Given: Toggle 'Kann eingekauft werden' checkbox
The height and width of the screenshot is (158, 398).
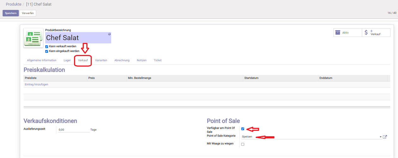Looking at the screenshot, I should 47,51.
